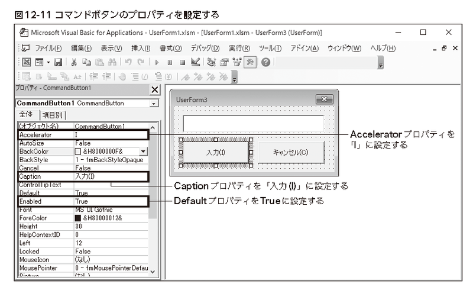Toggle Design Mode icon
The height and width of the screenshot is (293, 473).
[196, 62]
